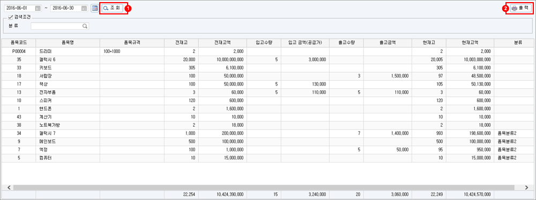This screenshot has height=200, width=536.
Task: Click the 130,000 incoming amount cell
Action: [306, 84]
